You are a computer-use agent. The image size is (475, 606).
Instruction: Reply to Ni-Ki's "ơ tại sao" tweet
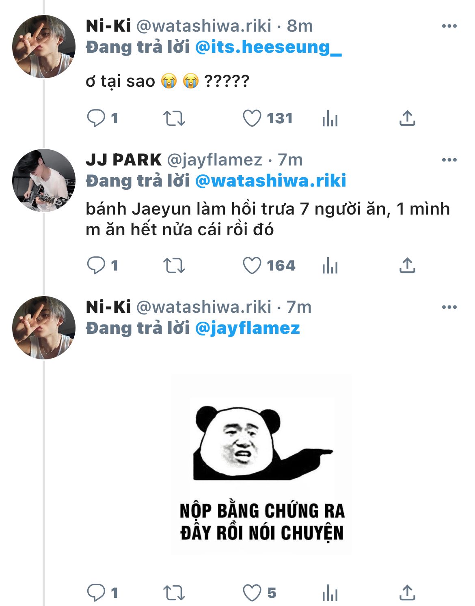point(96,118)
